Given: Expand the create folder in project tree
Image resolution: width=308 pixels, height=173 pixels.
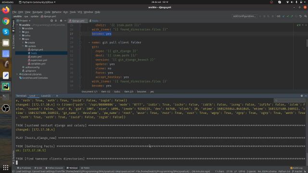Looking at the screenshot, I should 23,43.
